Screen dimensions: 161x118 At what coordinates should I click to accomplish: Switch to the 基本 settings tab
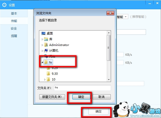[x=14, y=13]
